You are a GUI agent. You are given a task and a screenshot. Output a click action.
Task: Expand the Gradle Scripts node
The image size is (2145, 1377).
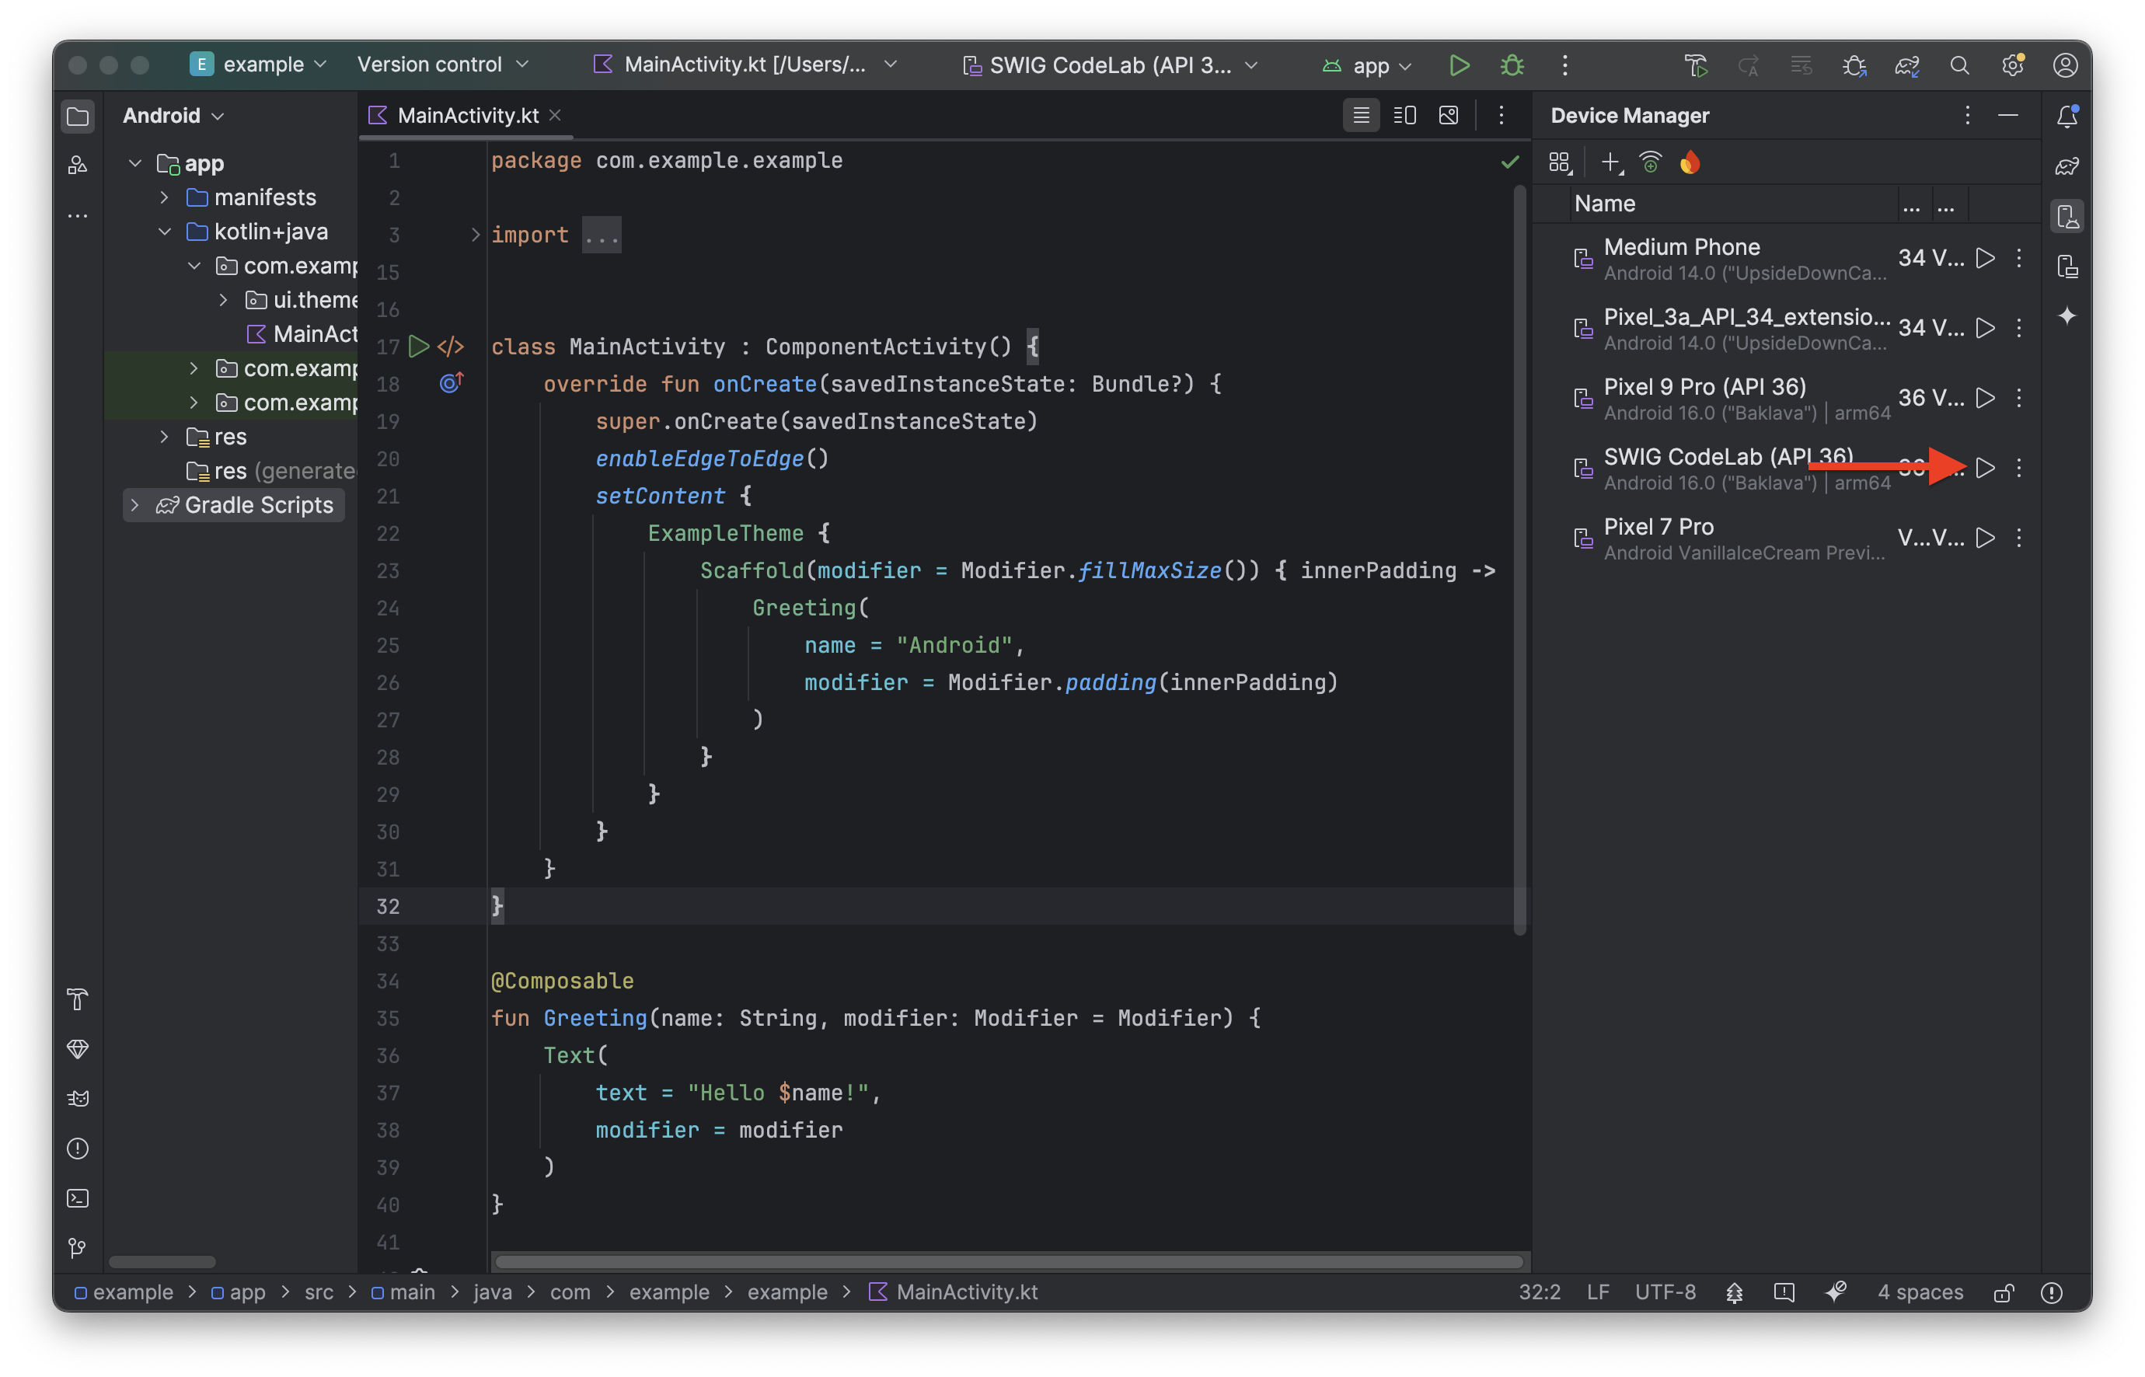pos(135,505)
